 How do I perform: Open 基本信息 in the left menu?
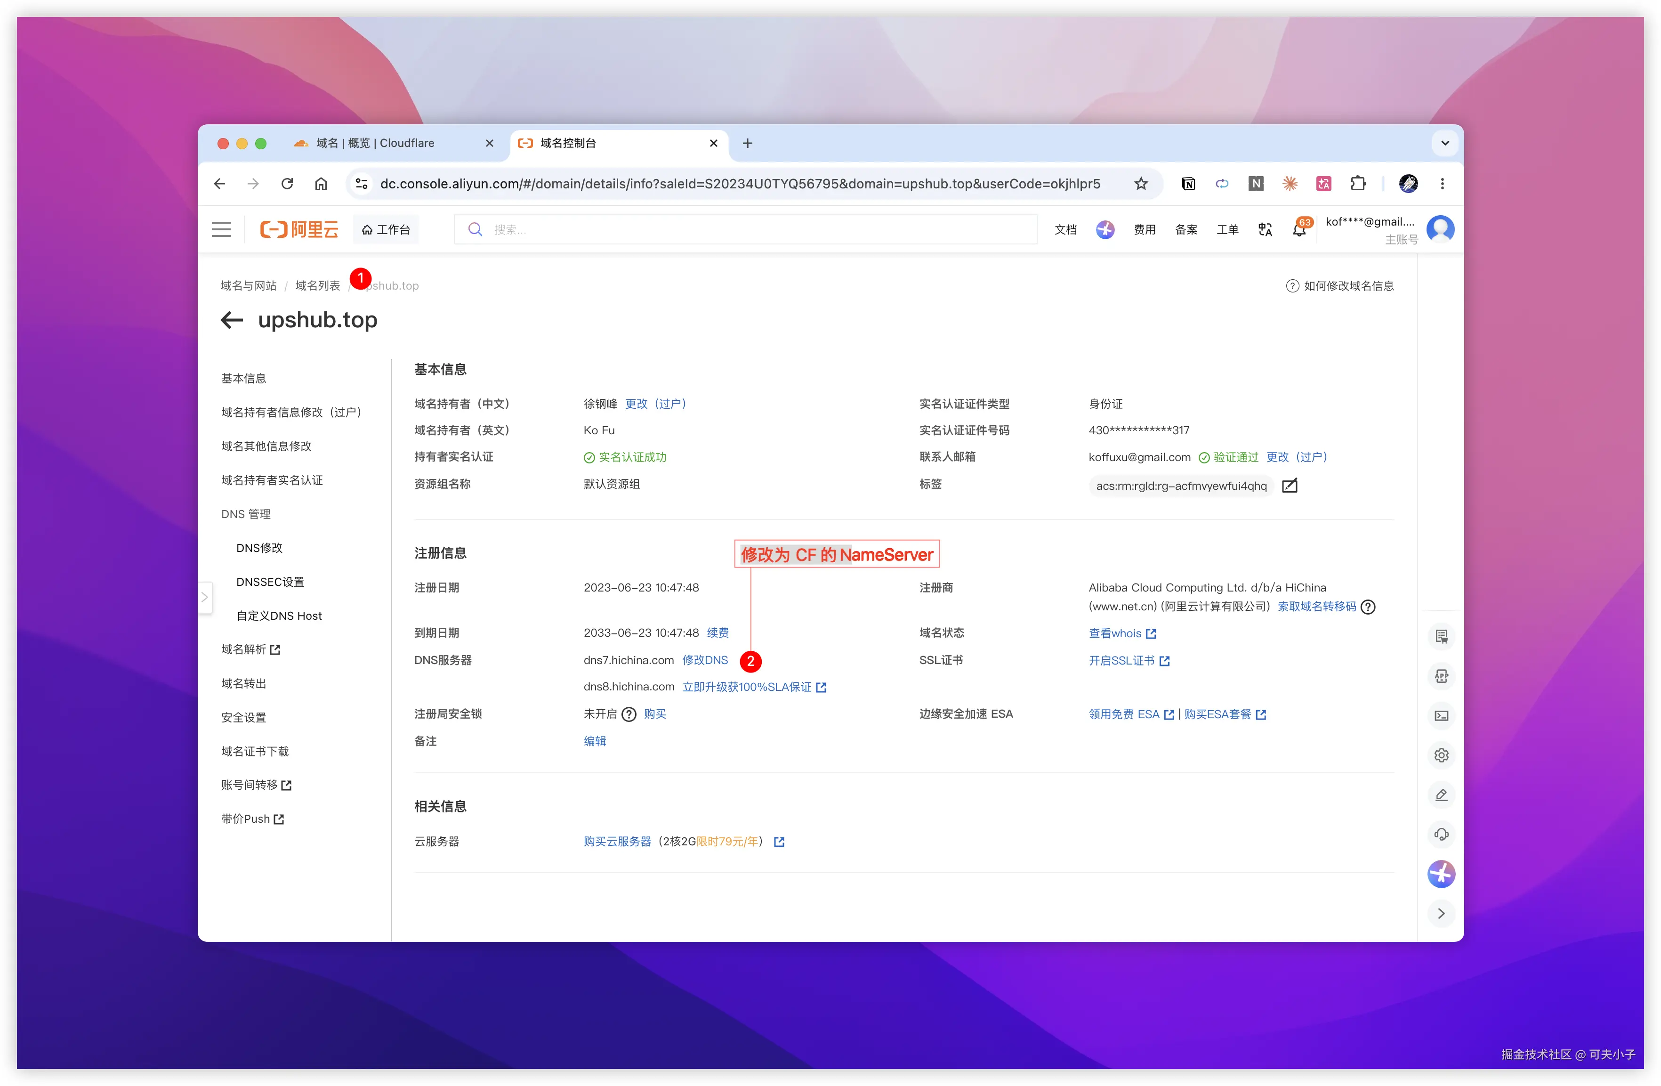coord(243,378)
